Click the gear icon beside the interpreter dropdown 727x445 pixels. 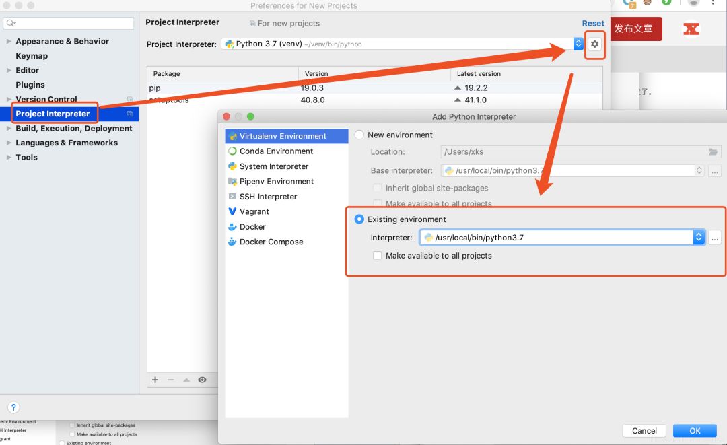coord(594,44)
